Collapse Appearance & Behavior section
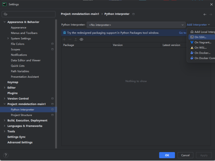The image size is (215, 161). [x=5, y=22]
